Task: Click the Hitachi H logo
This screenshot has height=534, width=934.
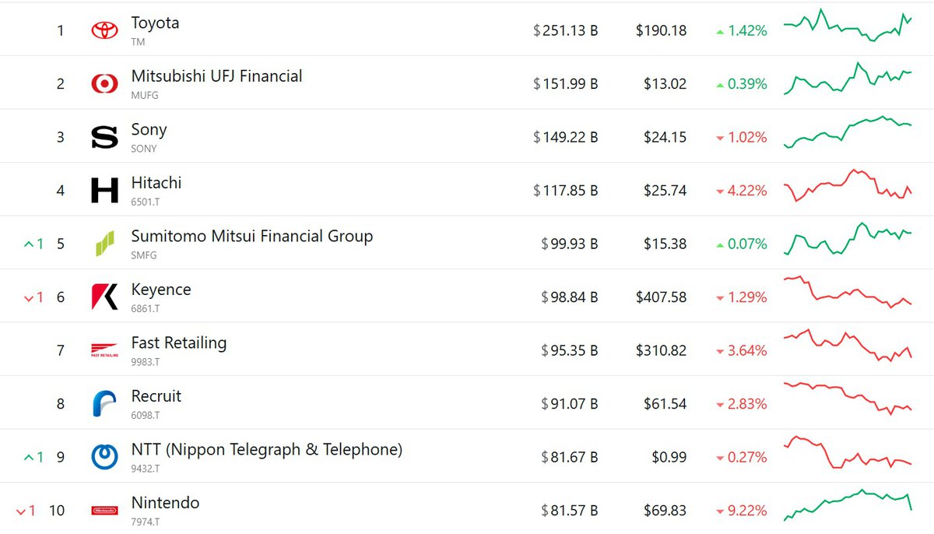Action: point(104,190)
